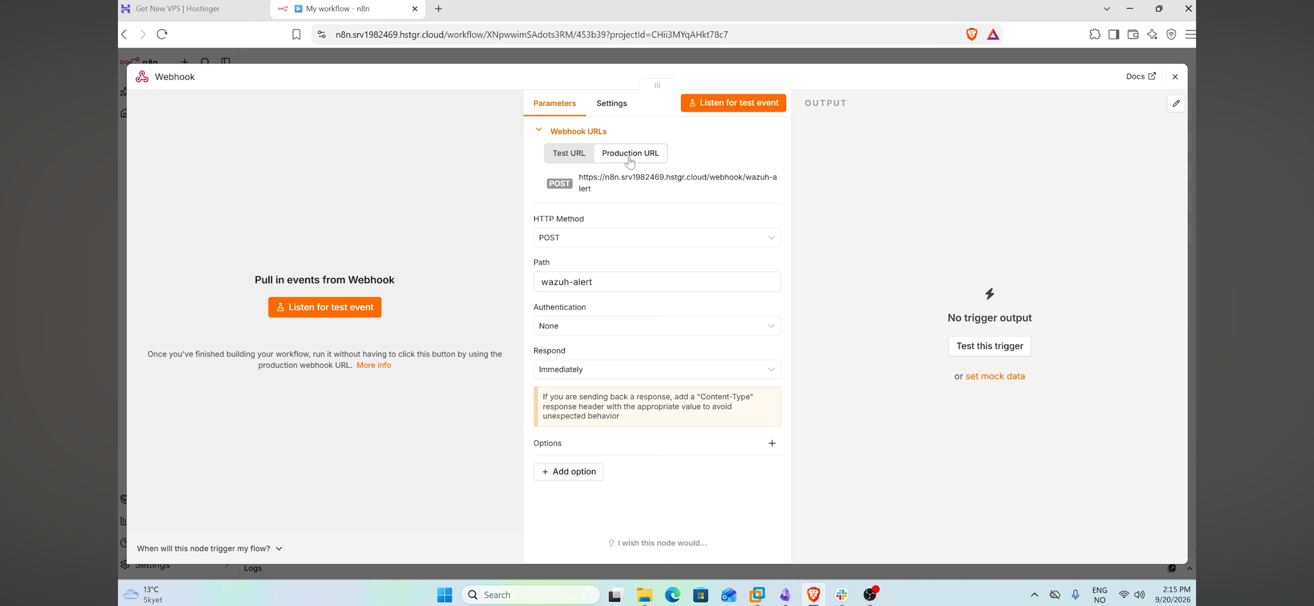Expand 'When will this node trigger my flow?'

[x=210, y=548]
